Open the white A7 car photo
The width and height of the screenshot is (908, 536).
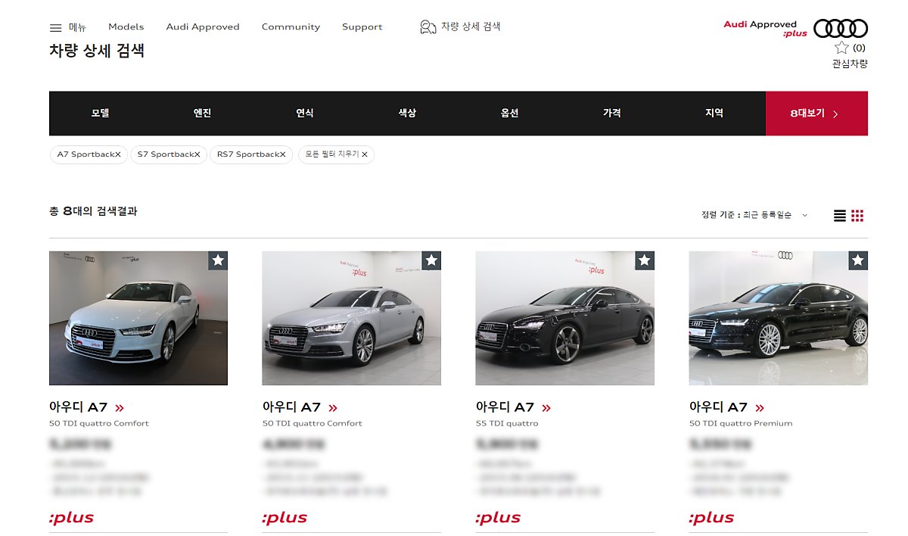click(x=138, y=318)
